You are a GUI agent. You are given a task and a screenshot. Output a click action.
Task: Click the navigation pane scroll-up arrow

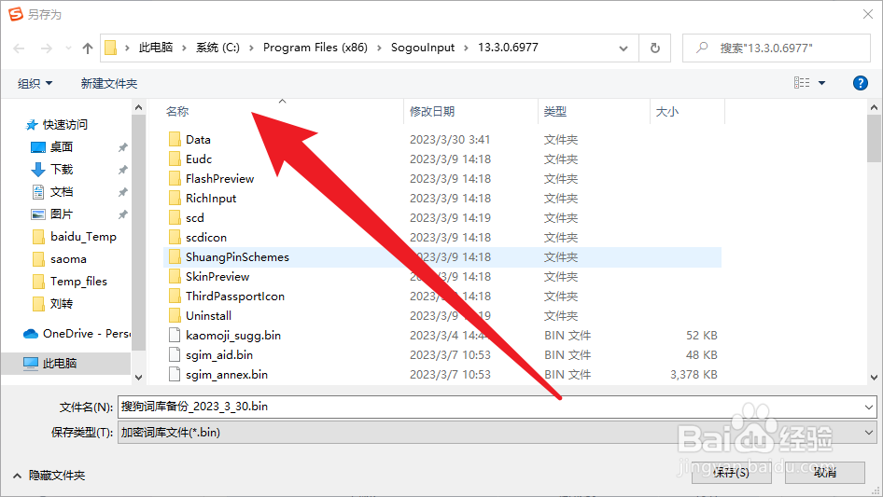coord(138,107)
